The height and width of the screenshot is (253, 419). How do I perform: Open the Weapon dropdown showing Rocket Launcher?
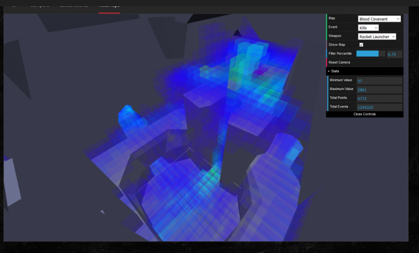pos(377,36)
